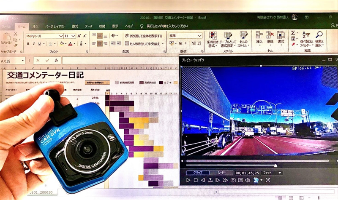Click the fullscreen expand icon in preview window
Screen dimensions: 338x200
[268, 180]
